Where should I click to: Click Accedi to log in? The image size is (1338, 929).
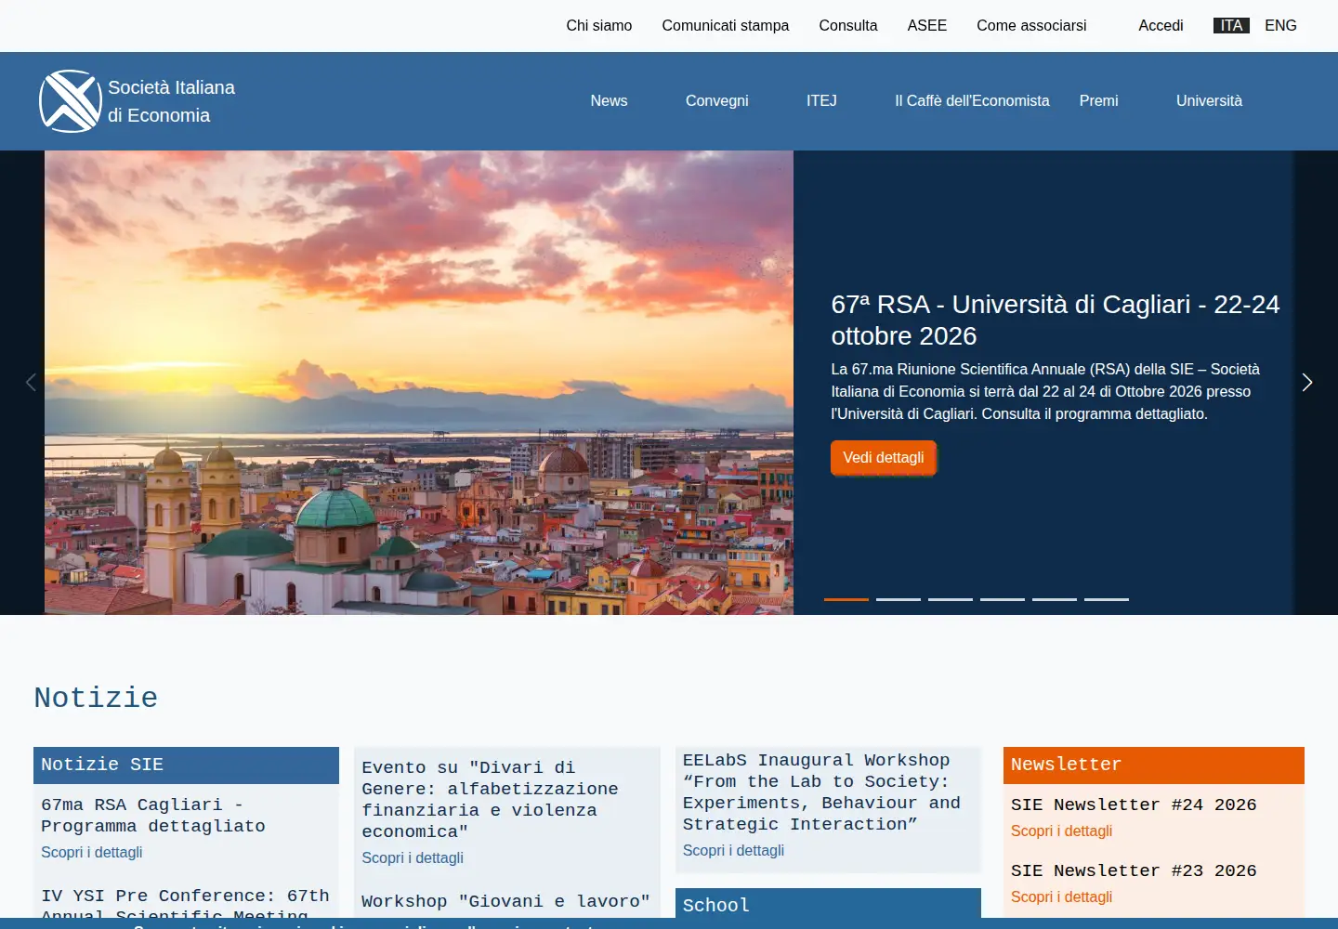pos(1161,26)
